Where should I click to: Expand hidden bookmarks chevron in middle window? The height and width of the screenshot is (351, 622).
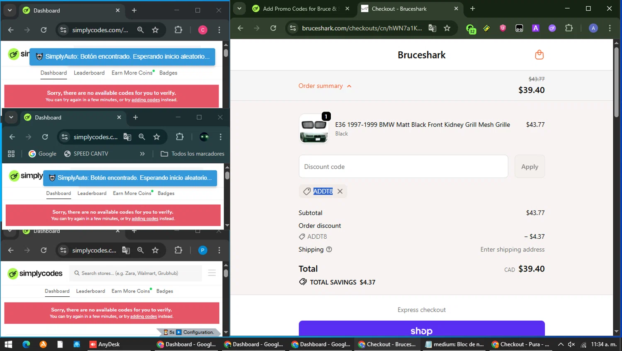pos(142,154)
